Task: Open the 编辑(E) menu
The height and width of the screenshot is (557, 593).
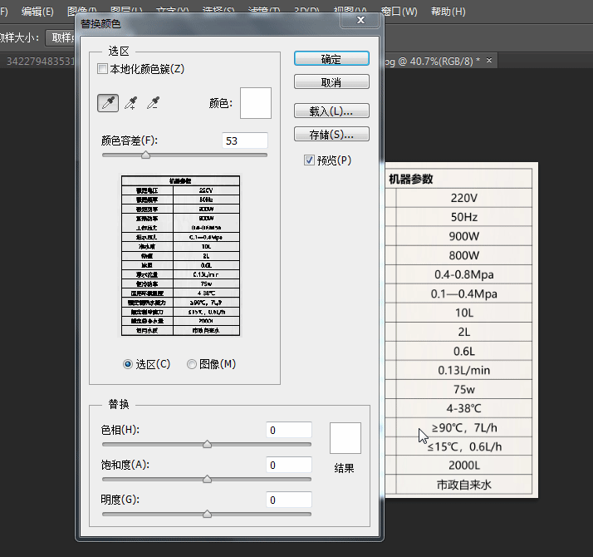Action: (37, 12)
